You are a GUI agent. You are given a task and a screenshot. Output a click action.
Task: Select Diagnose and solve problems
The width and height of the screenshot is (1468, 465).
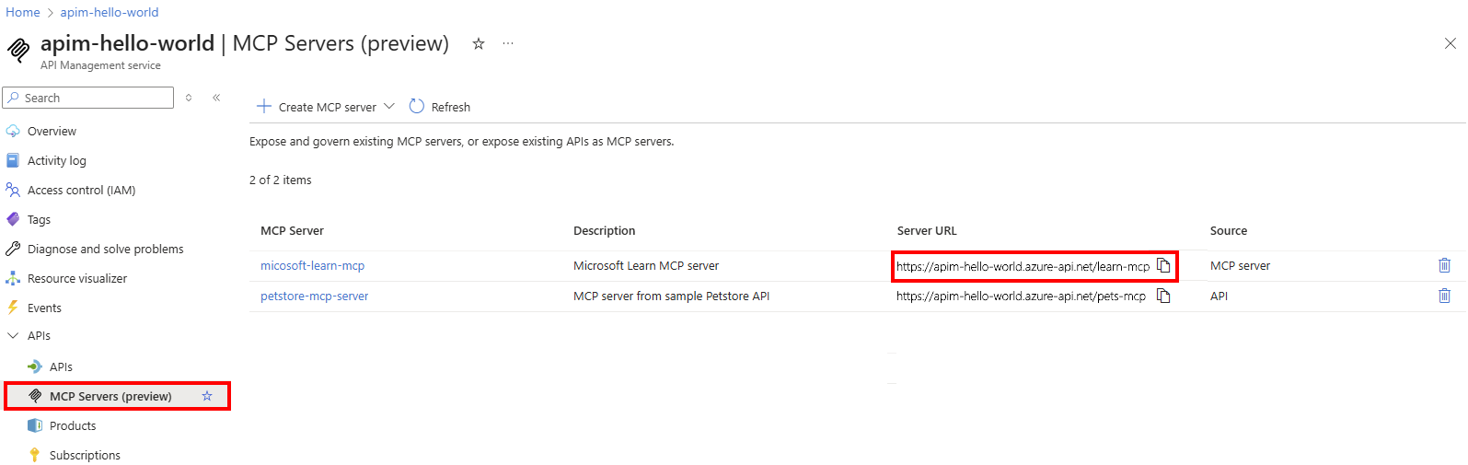[x=105, y=250]
